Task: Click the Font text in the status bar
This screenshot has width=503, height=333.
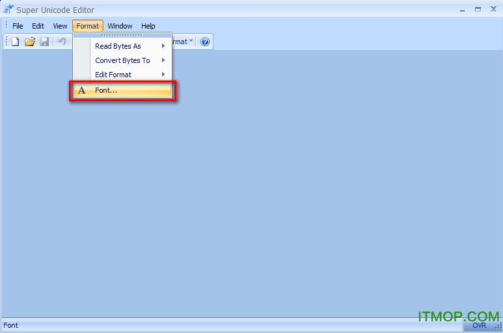Action: pos(10,325)
